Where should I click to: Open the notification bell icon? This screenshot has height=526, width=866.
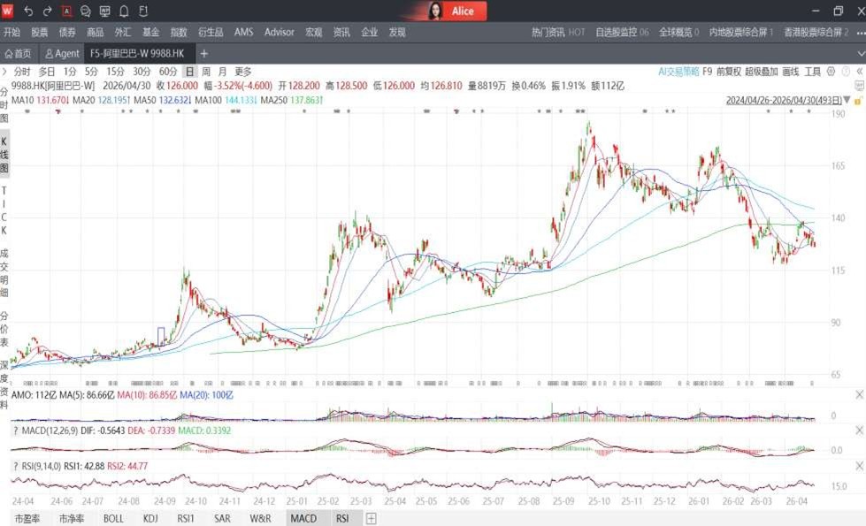pyautogui.click(x=124, y=11)
